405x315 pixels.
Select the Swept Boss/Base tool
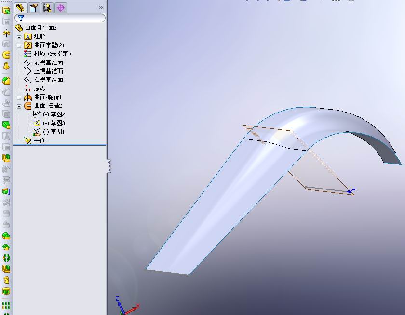pos(6,55)
